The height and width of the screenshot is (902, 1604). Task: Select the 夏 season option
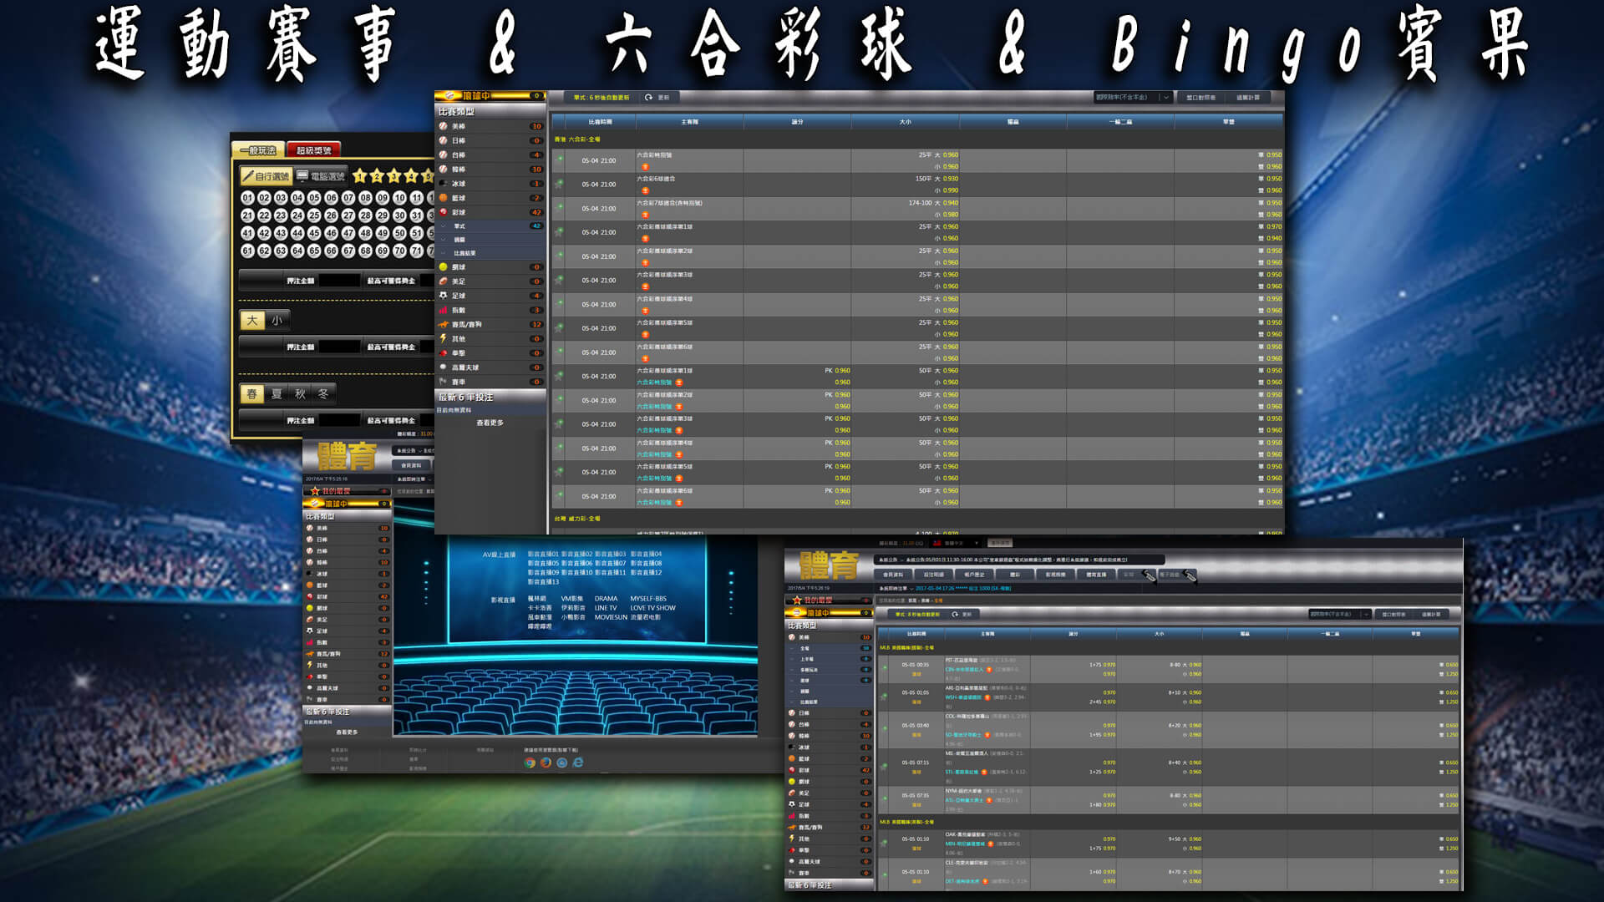click(277, 393)
